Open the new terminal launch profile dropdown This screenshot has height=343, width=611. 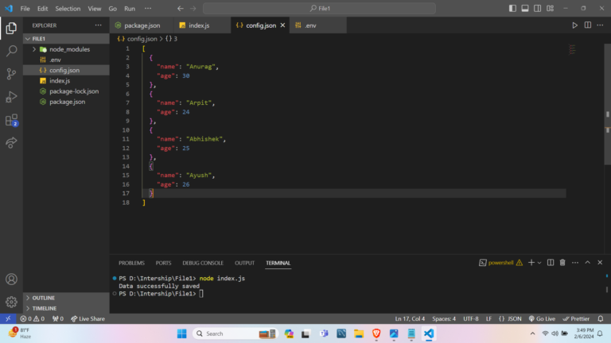(x=539, y=263)
